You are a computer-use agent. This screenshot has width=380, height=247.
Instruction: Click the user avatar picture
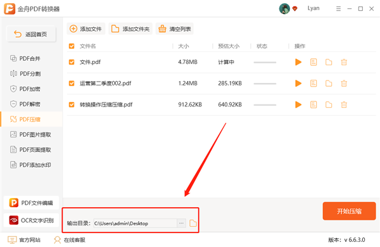point(284,9)
